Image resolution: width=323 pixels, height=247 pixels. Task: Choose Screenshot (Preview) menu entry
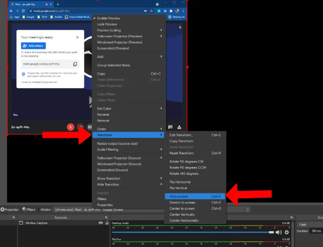pyautogui.click(x=129, y=48)
